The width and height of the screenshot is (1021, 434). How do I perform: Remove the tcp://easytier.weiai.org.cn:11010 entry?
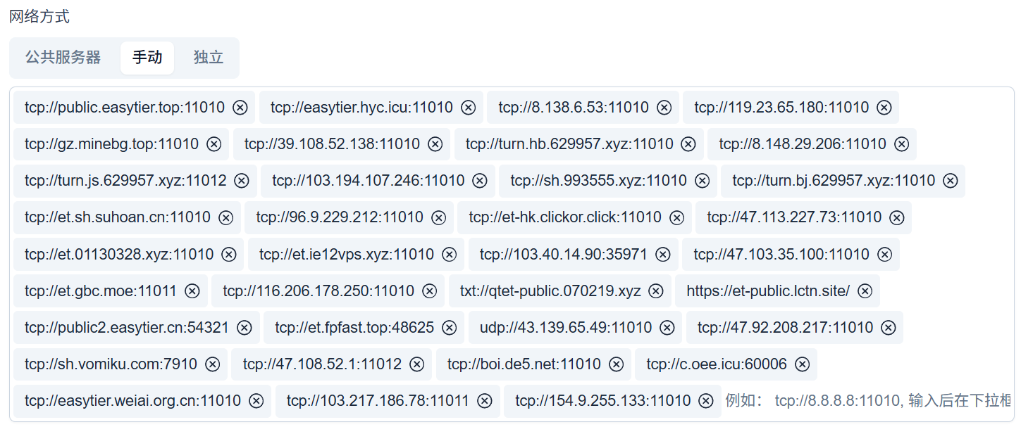tap(256, 401)
